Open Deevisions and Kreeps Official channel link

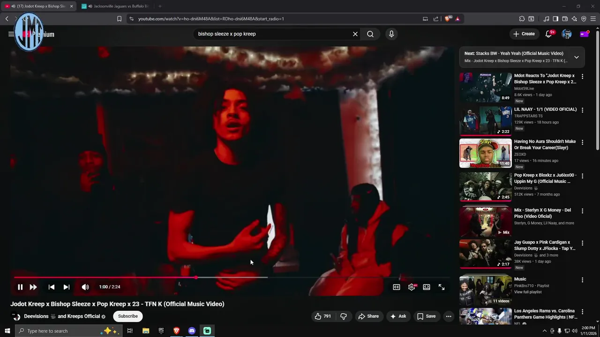click(x=62, y=316)
